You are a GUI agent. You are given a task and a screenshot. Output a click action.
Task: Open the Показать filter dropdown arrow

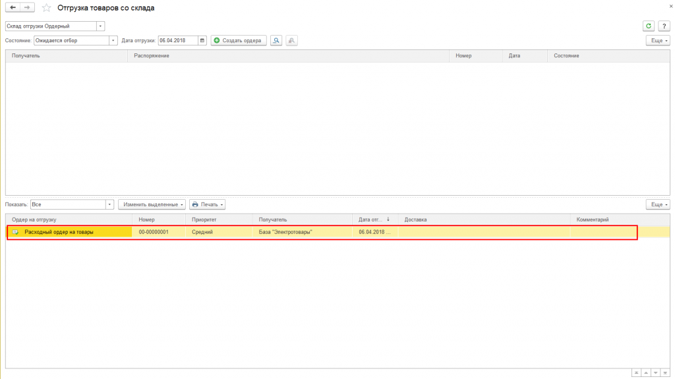(x=109, y=204)
